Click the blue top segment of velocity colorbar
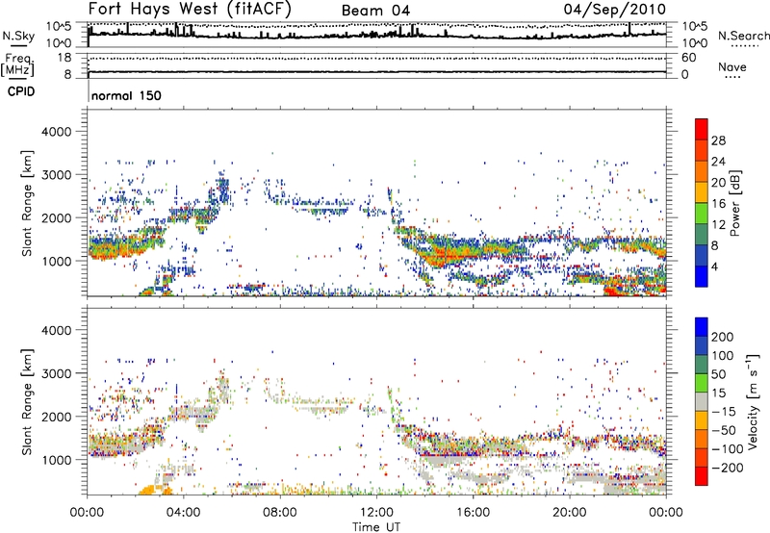The image size is (770, 533). point(702,328)
